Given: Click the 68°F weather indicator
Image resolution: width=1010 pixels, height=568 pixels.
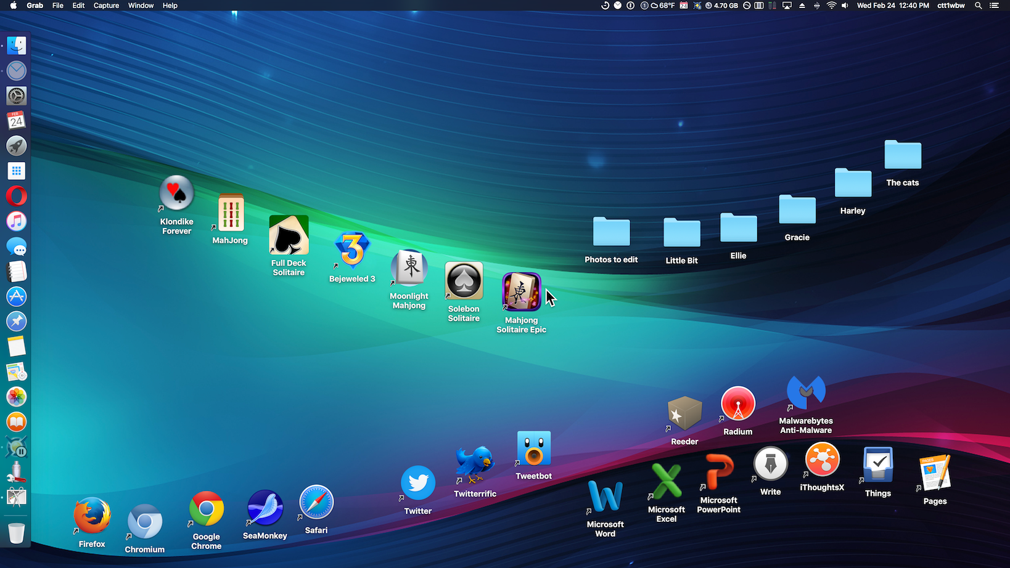Looking at the screenshot, I should [662, 6].
